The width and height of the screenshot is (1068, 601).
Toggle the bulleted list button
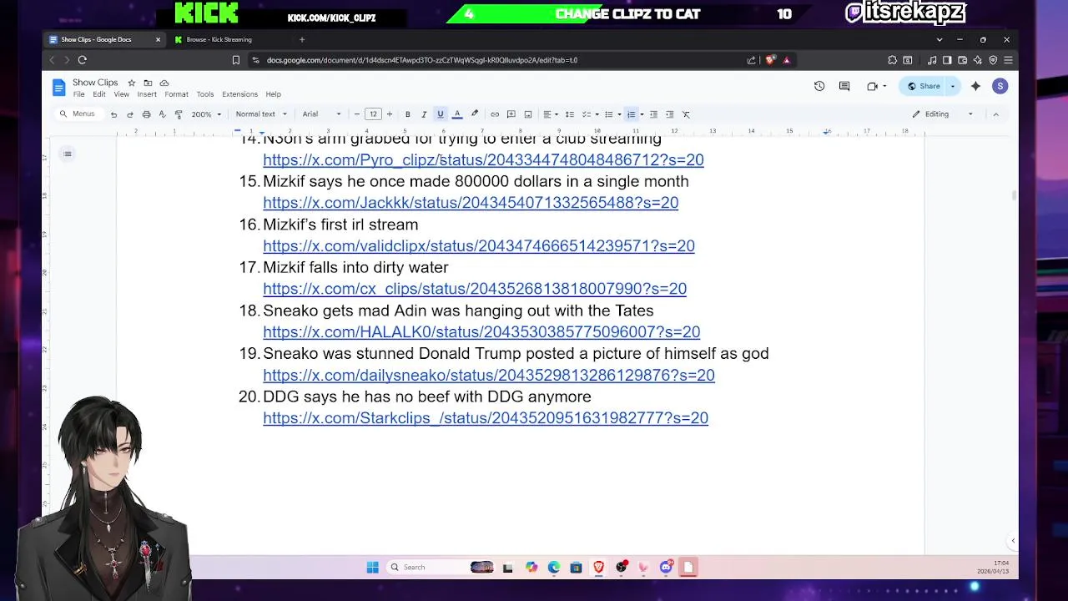click(609, 114)
